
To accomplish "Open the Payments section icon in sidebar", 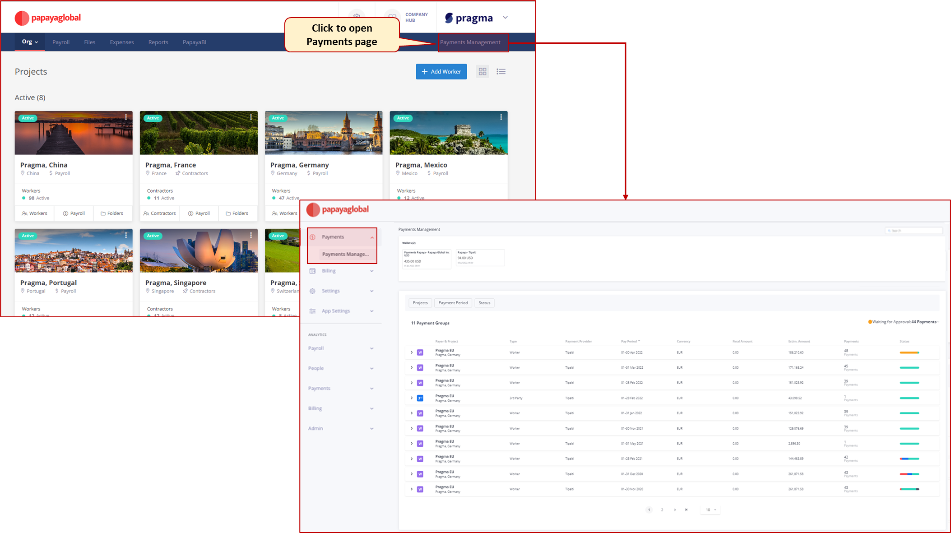I will [312, 236].
